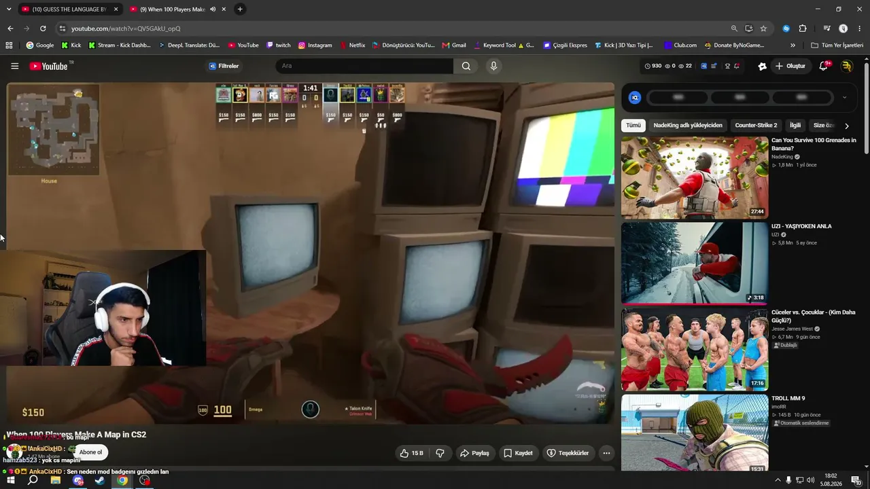Expand the vidIQ panel chevron
870x489 pixels.
[x=844, y=98]
